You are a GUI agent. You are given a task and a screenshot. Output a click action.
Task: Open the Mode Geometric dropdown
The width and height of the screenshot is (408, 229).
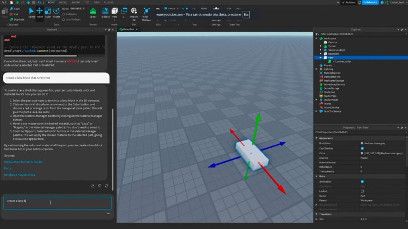click(78, 9)
